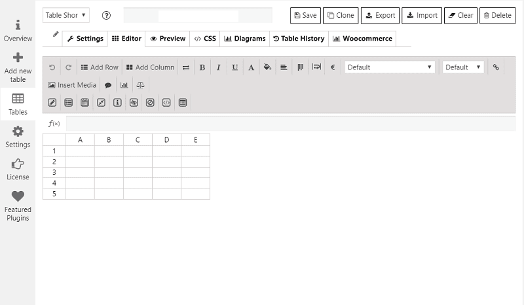Open the Preview tab
This screenshot has width=524, height=305.
[x=168, y=39]
